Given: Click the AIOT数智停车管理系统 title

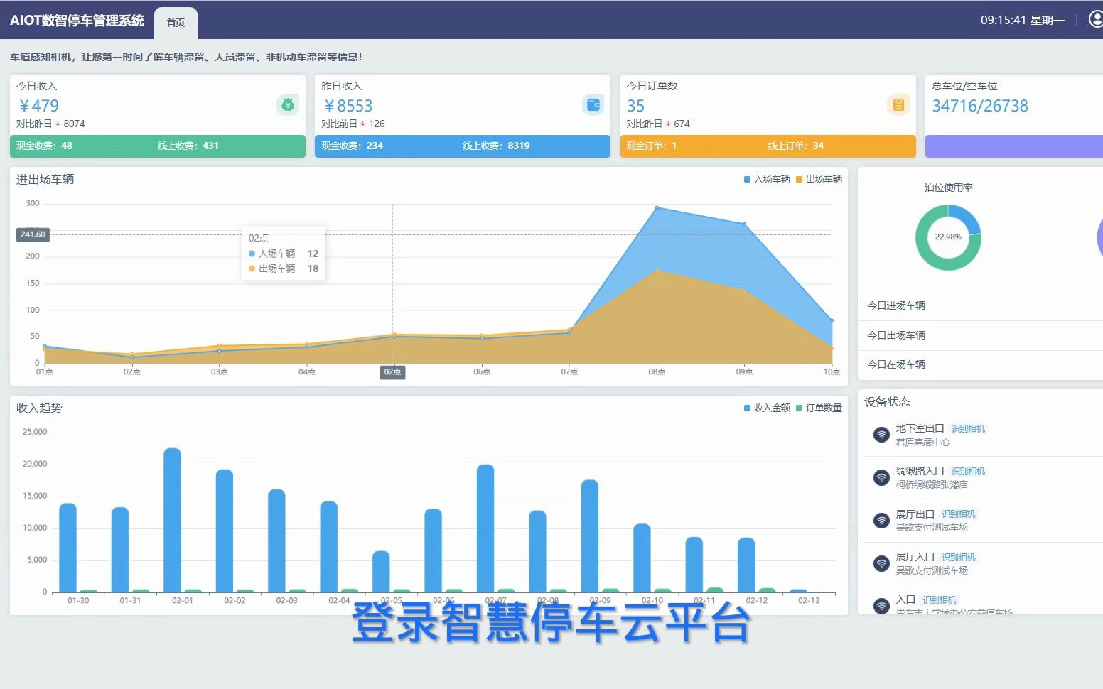Looking at the screenshot, I should 78,21.
